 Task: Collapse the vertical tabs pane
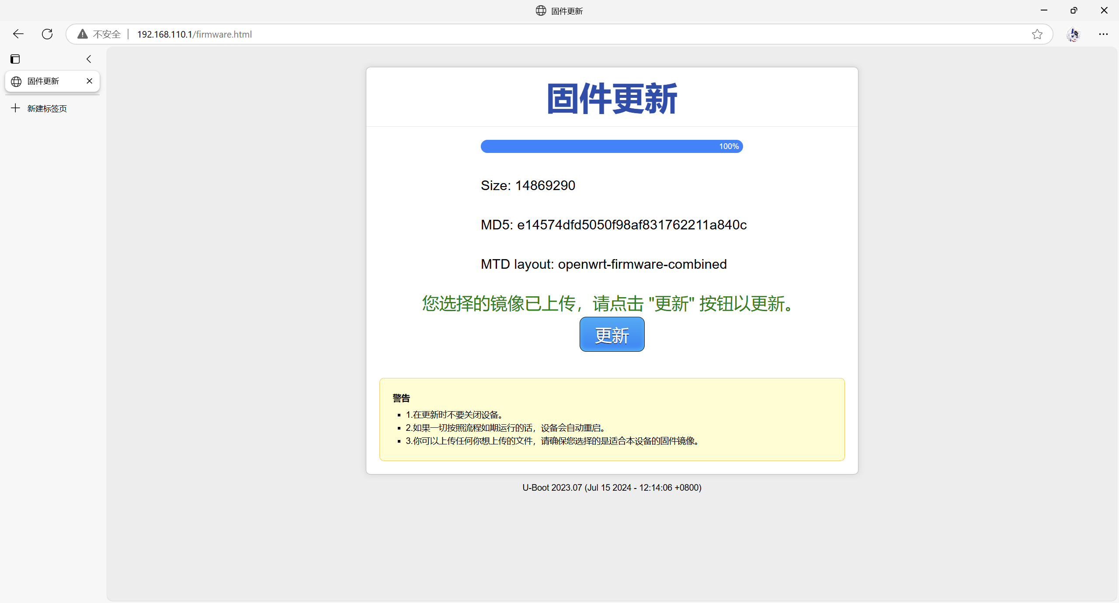click(89, 59)
